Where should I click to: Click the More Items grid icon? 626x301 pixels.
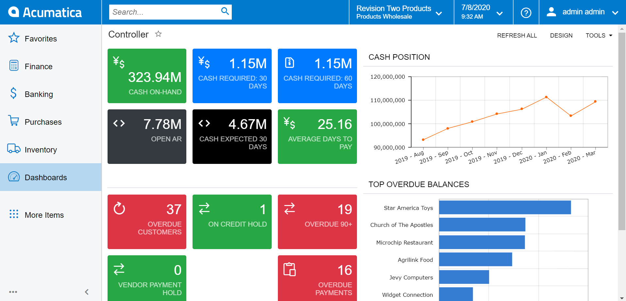(14, 214)
